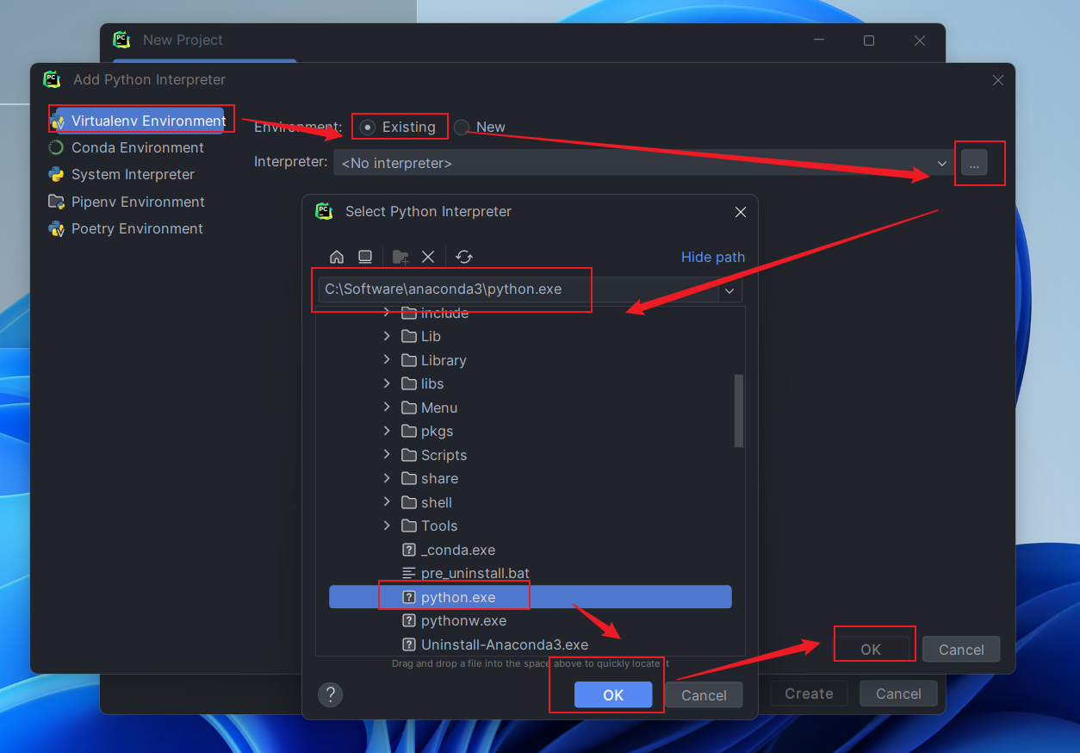Expand the include folder
The width and height of the screenshot is (1080, 753).
tap(387, 313)
